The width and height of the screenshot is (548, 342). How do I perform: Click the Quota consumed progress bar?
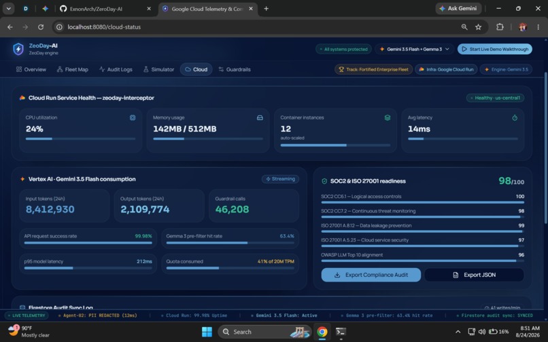[230, 268]
